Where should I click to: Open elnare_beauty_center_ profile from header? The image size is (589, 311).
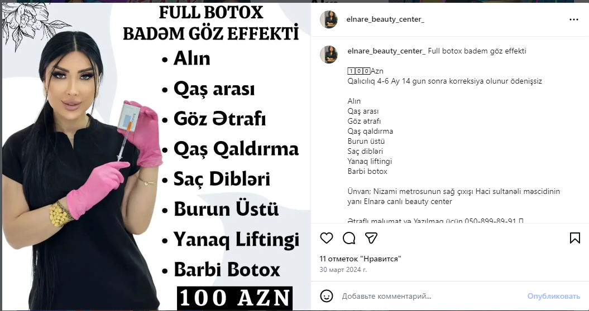point(385,20)
